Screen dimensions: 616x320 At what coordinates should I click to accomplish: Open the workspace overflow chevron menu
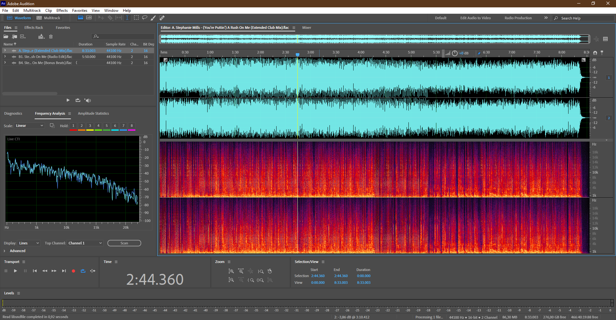point(546,18)
